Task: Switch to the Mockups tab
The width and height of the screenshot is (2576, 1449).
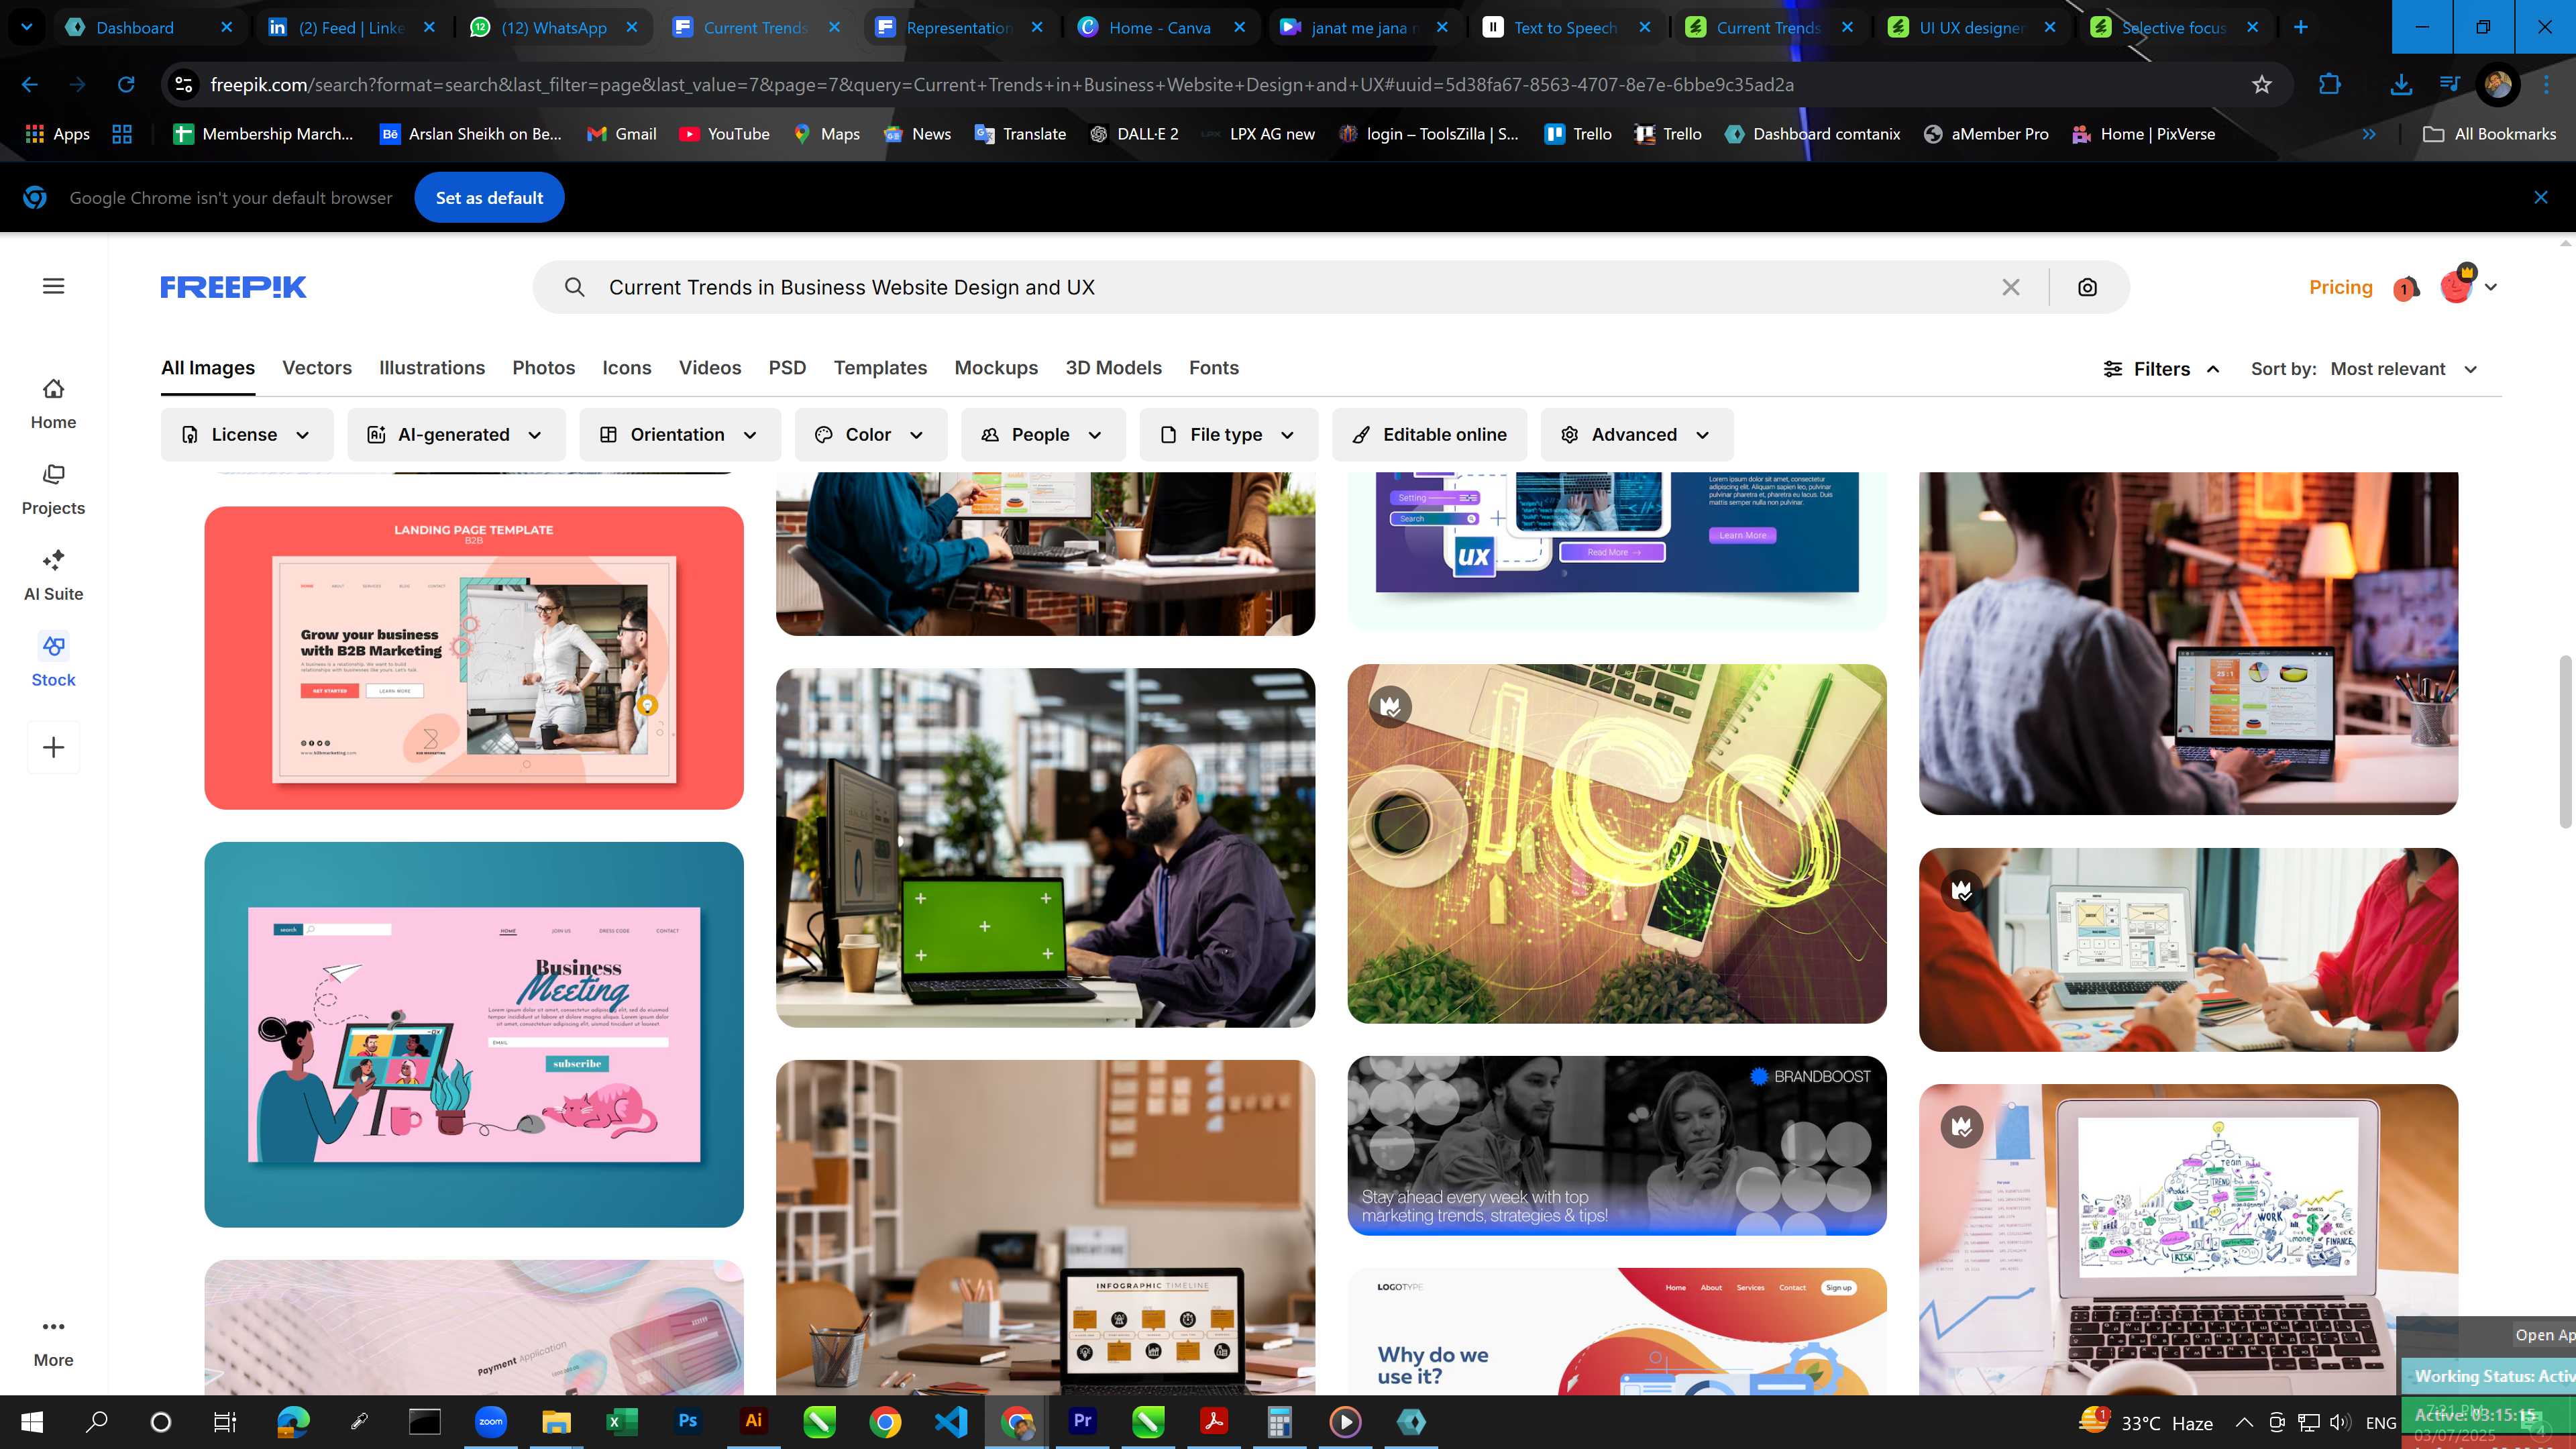Action: coord(996,367)
